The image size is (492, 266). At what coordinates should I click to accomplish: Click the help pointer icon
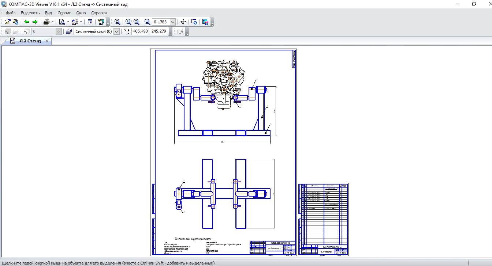pyautogui.click(x=101, y=22)
